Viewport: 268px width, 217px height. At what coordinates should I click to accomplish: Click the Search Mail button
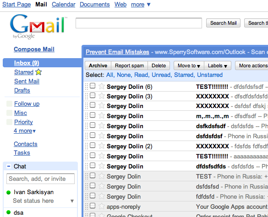pos(223,23)
